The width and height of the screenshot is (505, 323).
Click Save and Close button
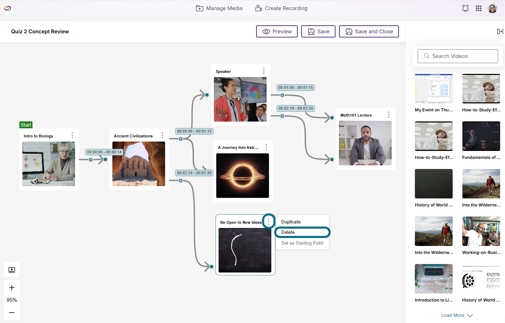[x=369, y=32]
